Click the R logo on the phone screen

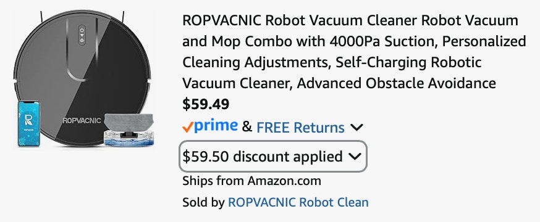(x=28, y=120)
